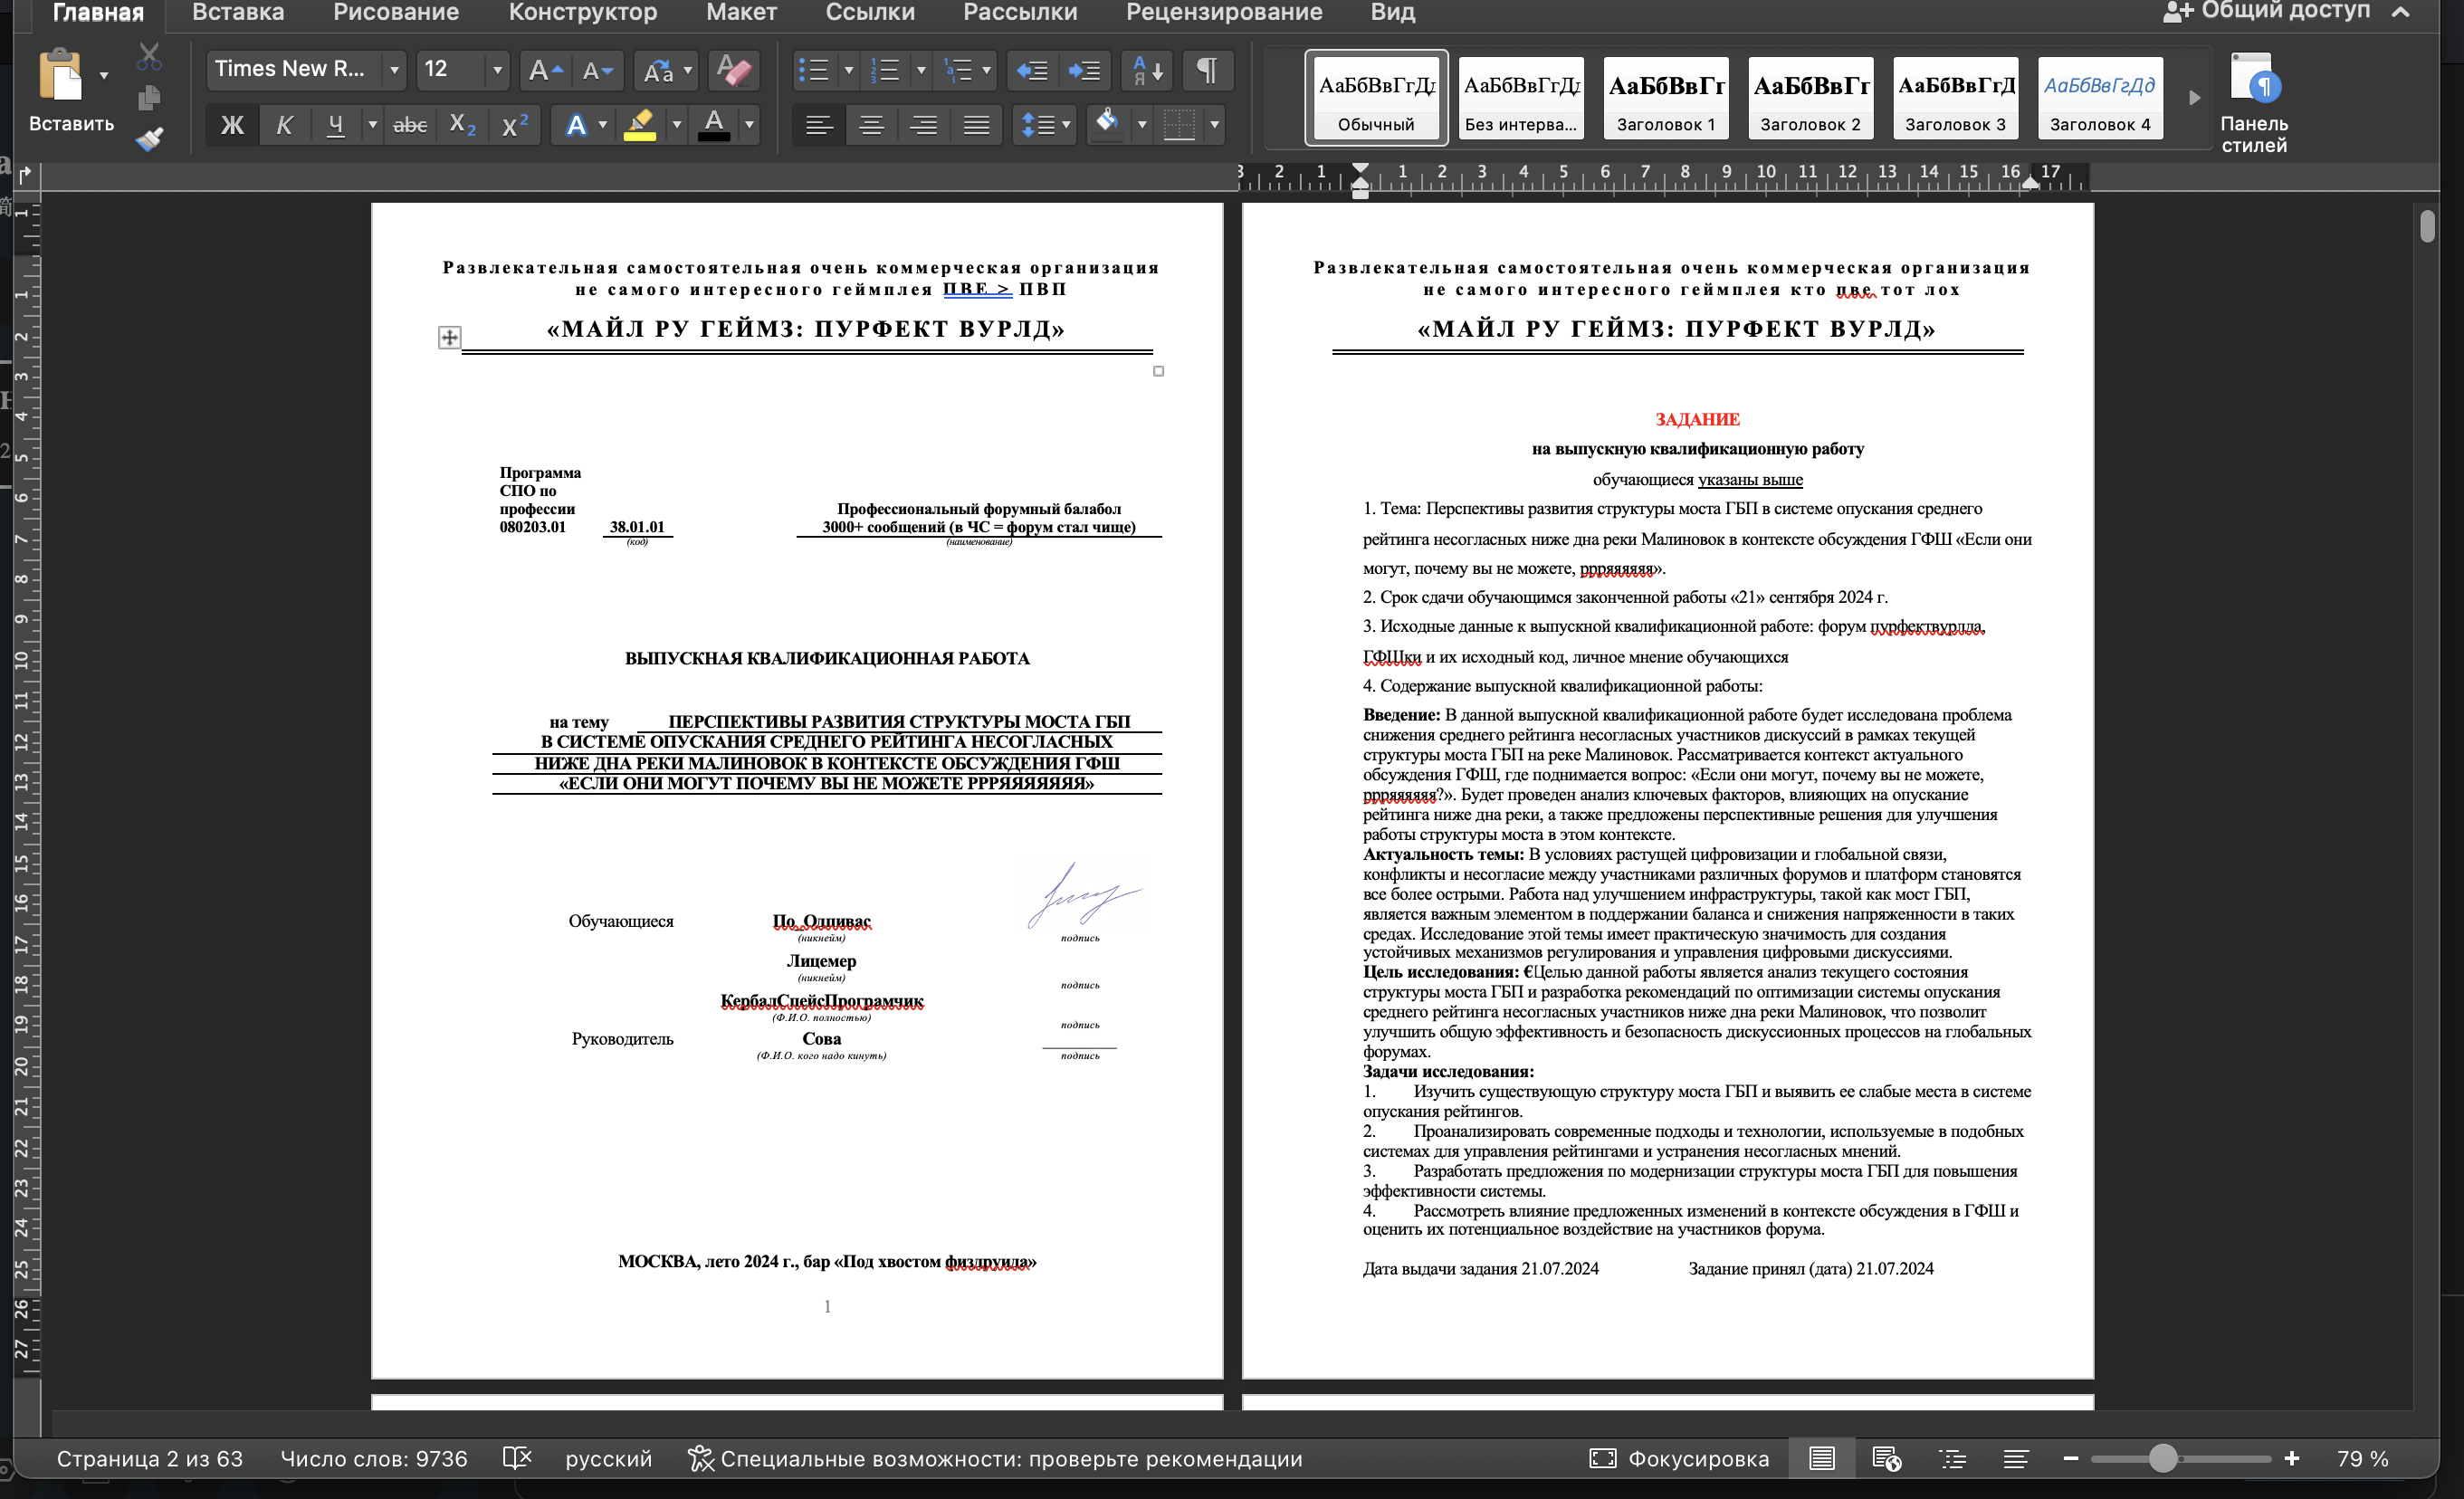Sort text alphabetically icon
The width and height of the screenshot is (2464, 1499).
point(1146,70)
